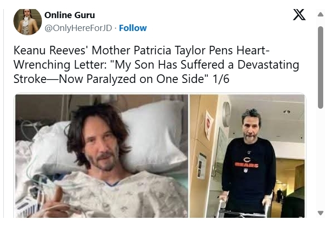The height and width of the screenshot is (225, 327).
Task: View the photo of man using walker
Action: click(x=247, y=156)
